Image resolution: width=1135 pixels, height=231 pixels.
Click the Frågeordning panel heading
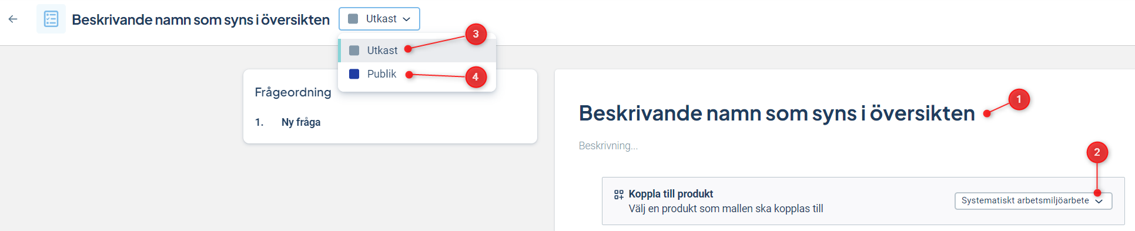tap(293, 92)
